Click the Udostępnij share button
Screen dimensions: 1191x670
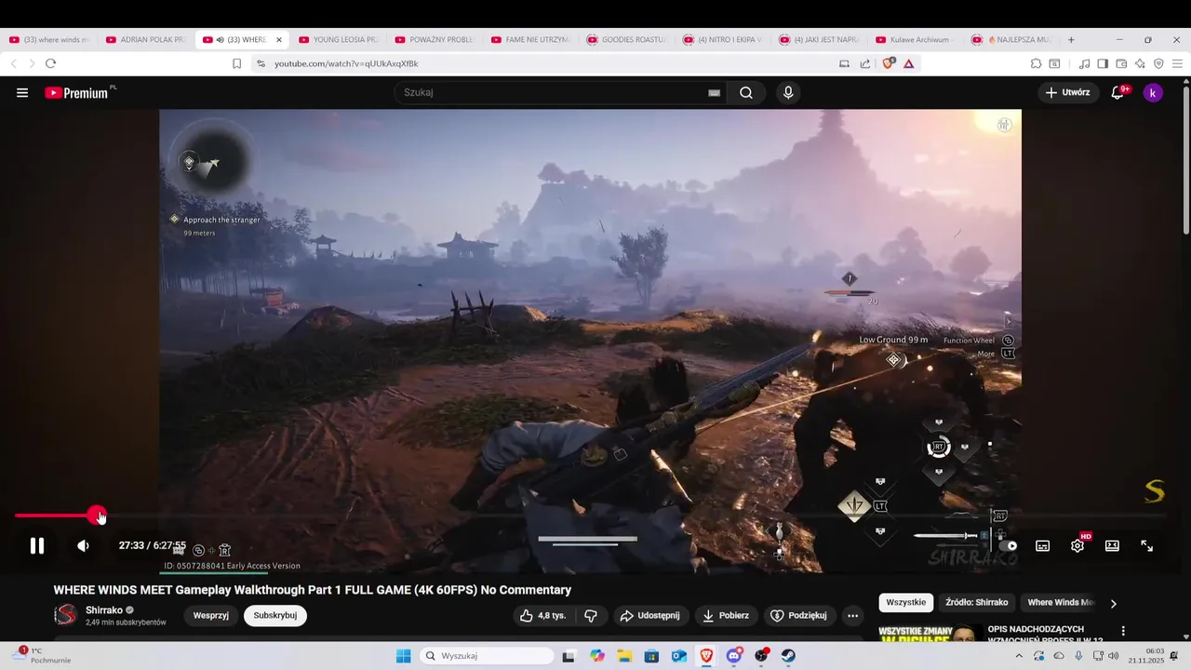[649, 615]
